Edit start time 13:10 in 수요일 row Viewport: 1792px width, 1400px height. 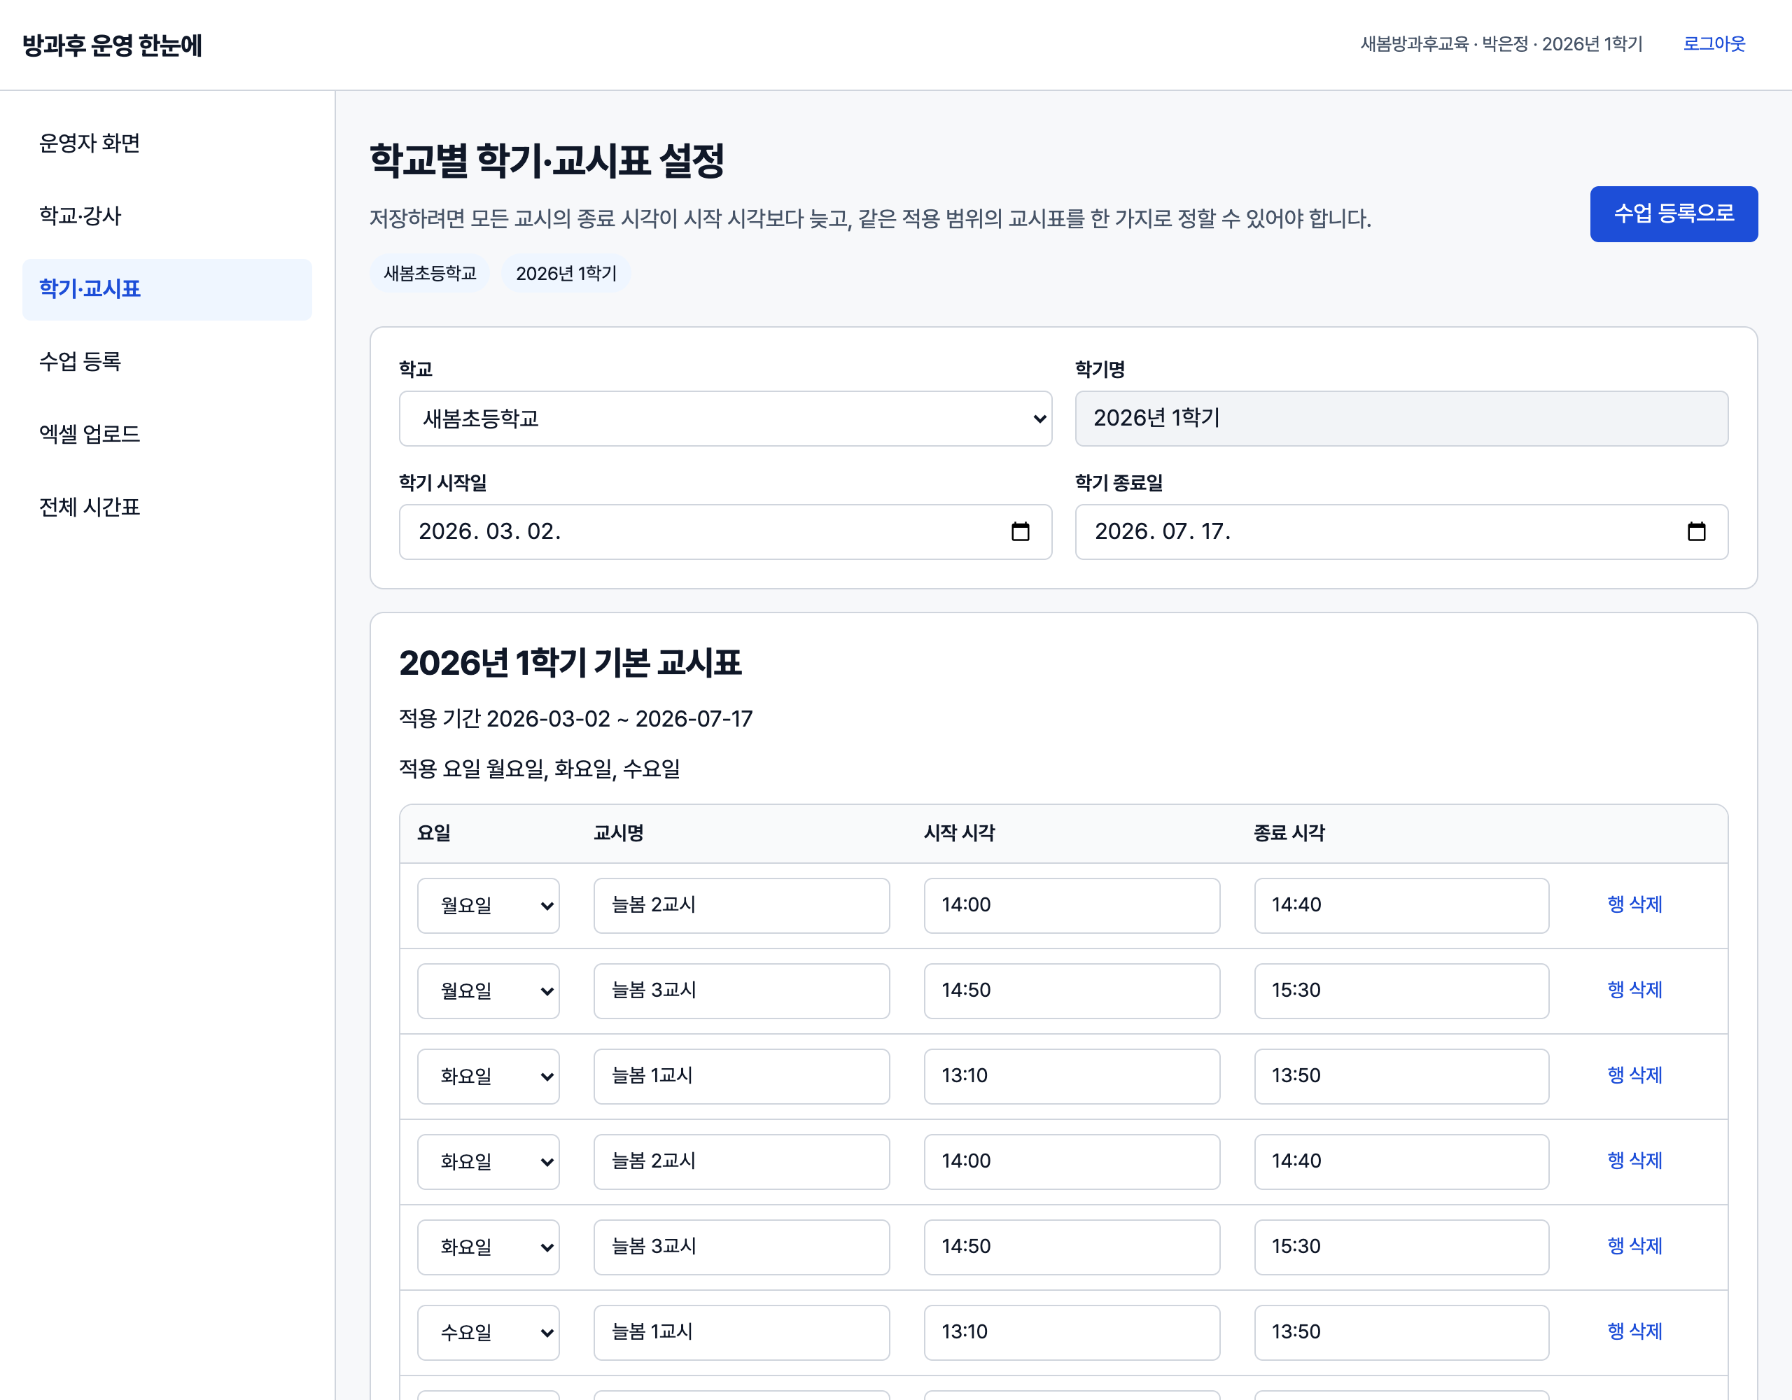coord(1072,1333)
